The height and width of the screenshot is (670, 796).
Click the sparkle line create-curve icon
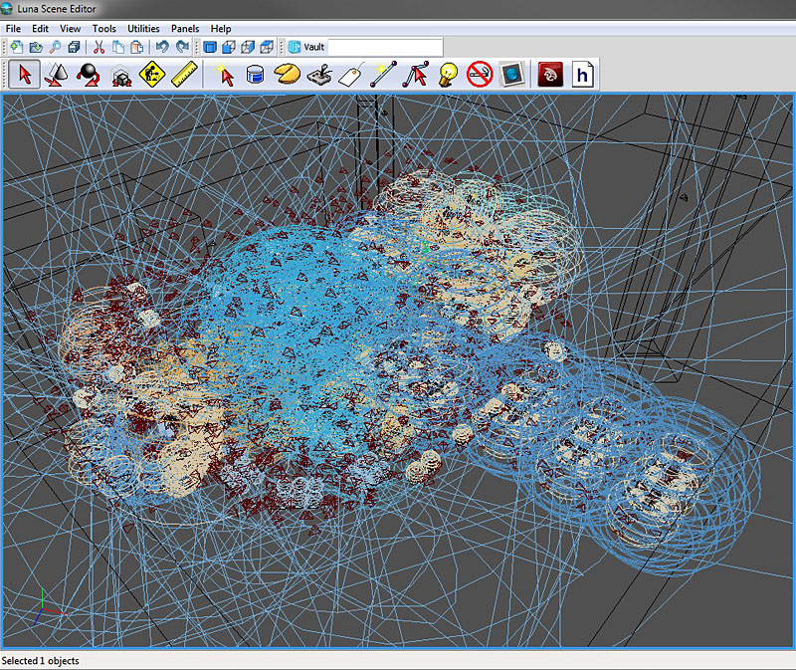pyautogui.click(x=383, y=75)
